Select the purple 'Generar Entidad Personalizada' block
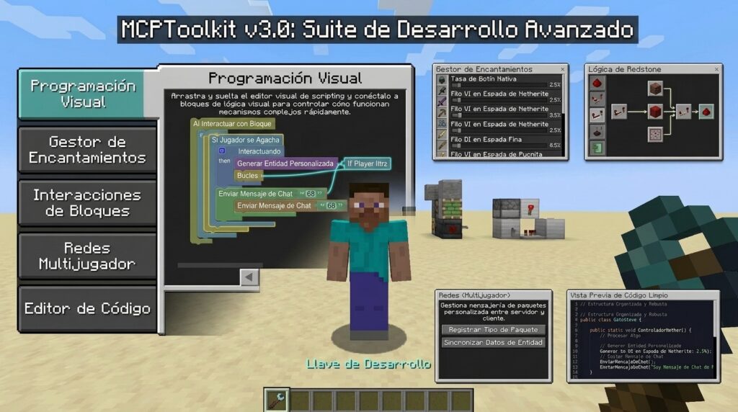Image resolution: width=738 pixels, height=412 pixels. tap(285, 164)
